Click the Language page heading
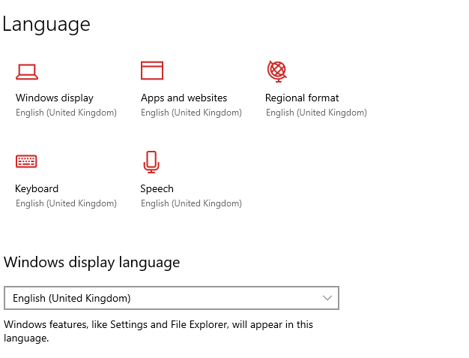This screenshot has width=469, height=358. 46,24
